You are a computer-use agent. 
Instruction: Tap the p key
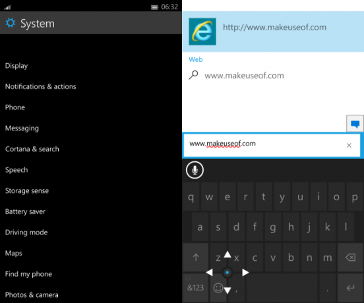(355, 197)
